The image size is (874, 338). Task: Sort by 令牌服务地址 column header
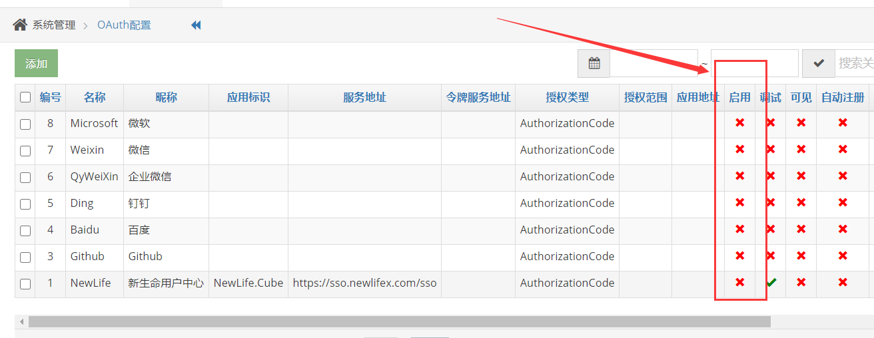[x=478, y=97]
